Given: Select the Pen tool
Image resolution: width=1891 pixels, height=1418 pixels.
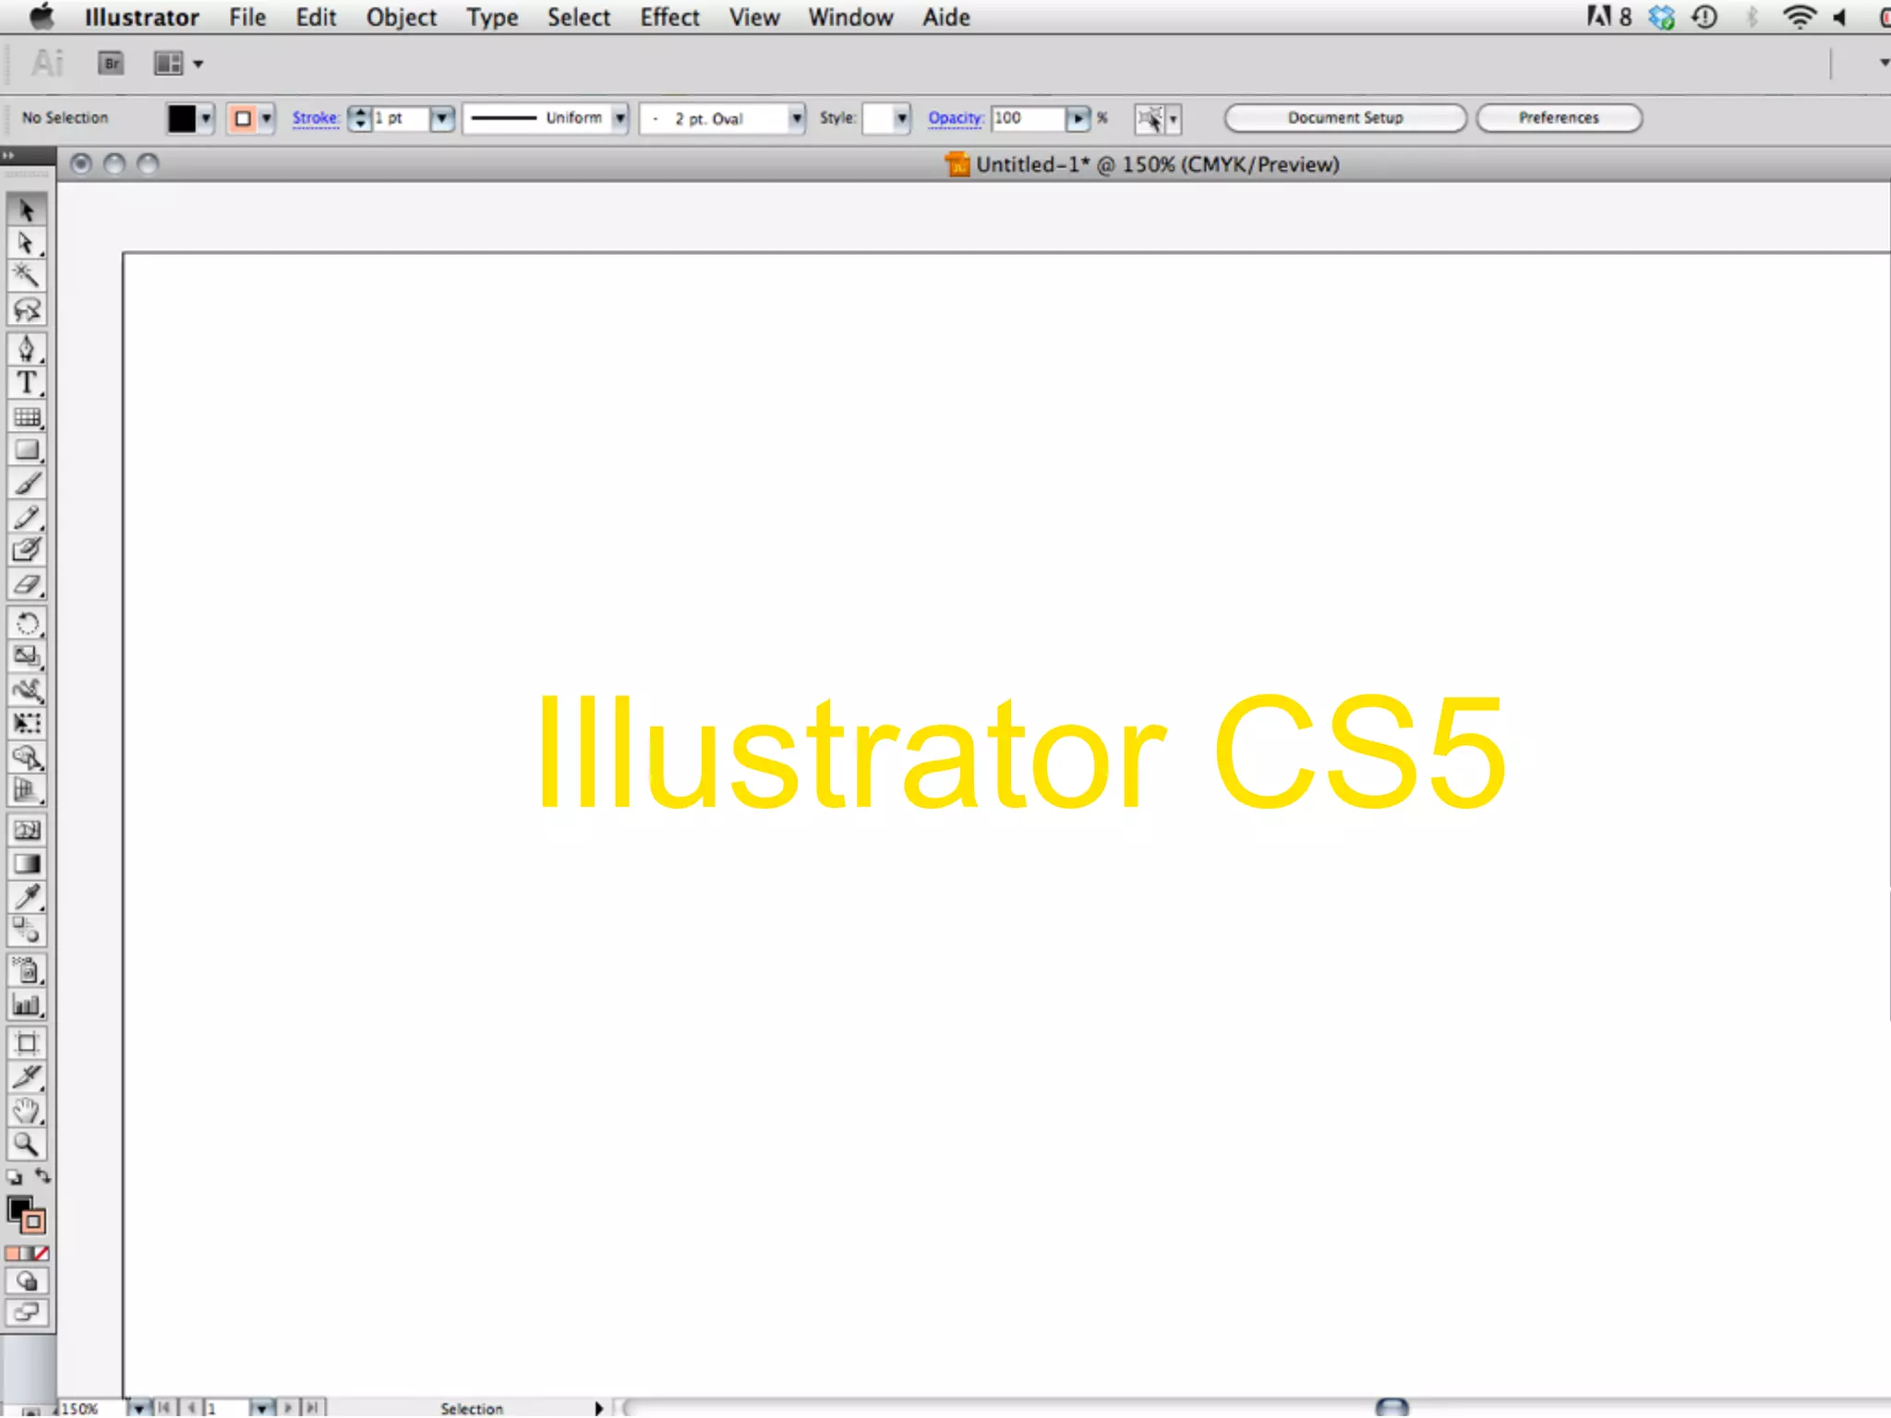Looking at the screenshot, I should [x=26, y=348].
